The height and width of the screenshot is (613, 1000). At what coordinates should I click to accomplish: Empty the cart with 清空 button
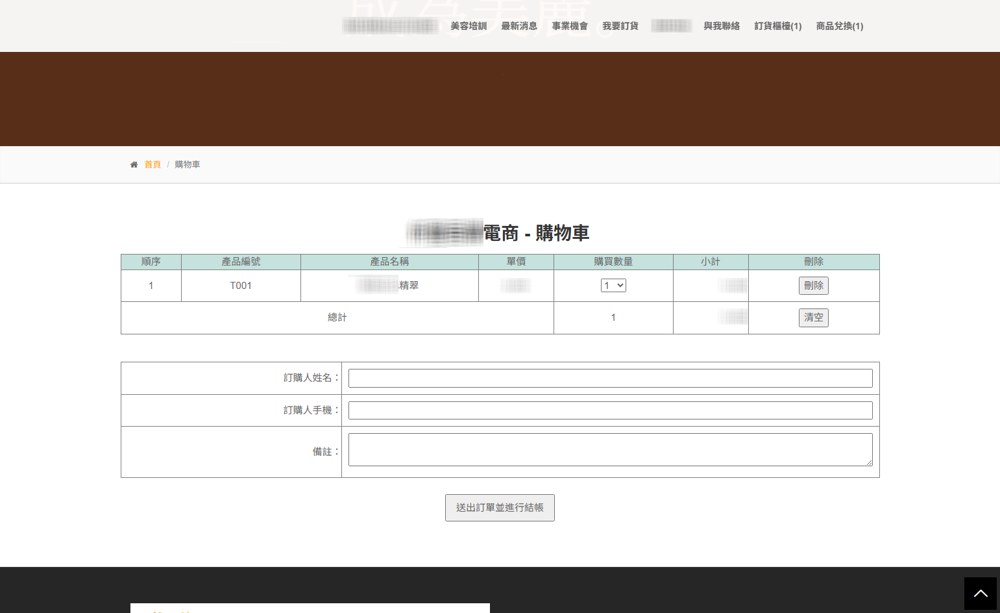click(x=814, y=318)
